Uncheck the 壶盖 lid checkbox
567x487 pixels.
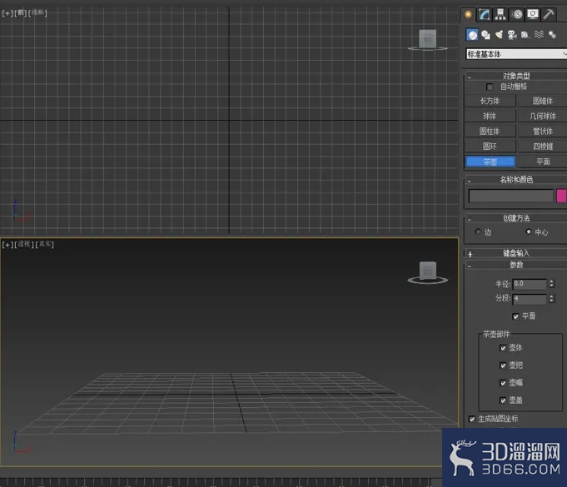click(x=503, y=400)
